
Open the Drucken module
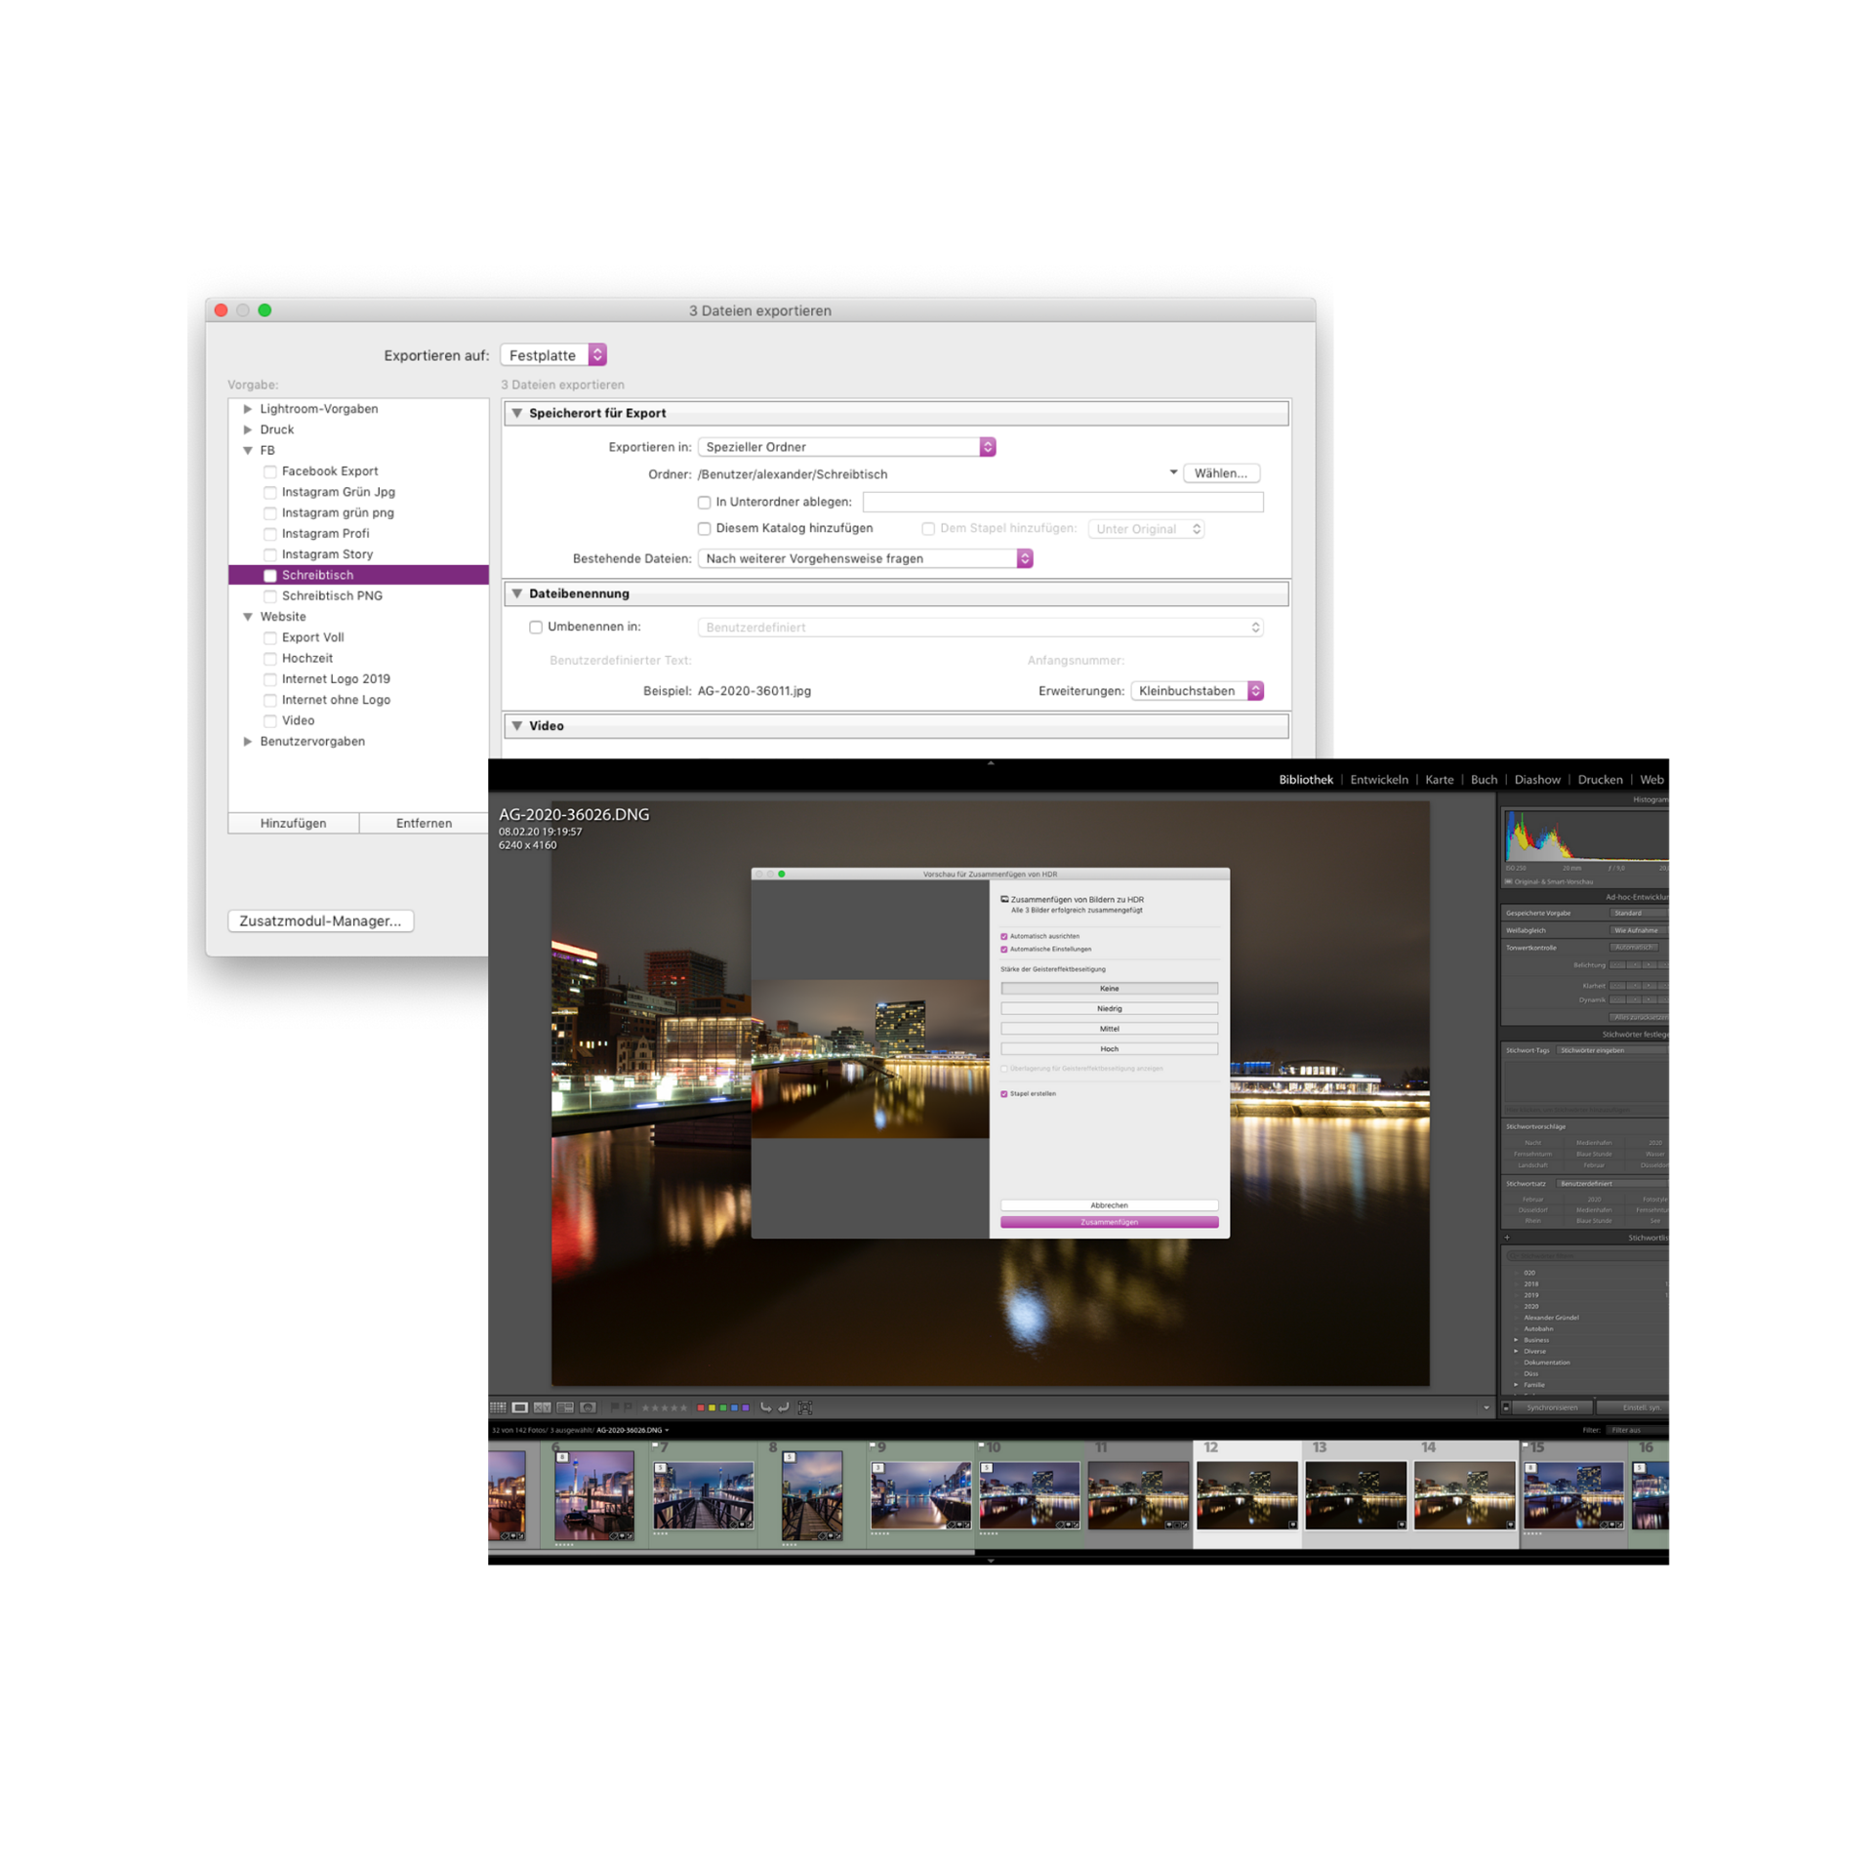click(1600, 779)
